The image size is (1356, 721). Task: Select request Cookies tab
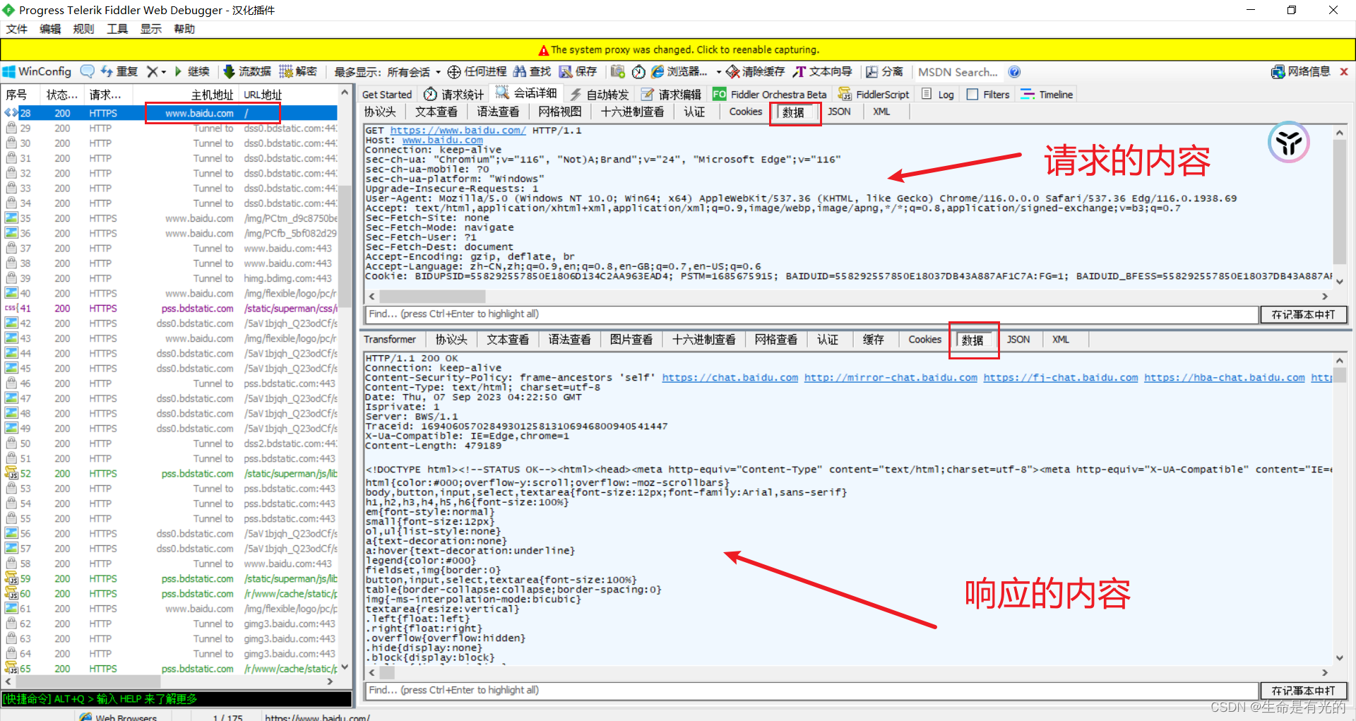pyautogui.click(x=745, y=112)
